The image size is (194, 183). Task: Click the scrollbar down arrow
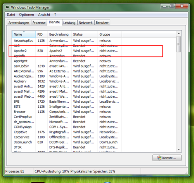pyautogui.click(x=179, y=149)
